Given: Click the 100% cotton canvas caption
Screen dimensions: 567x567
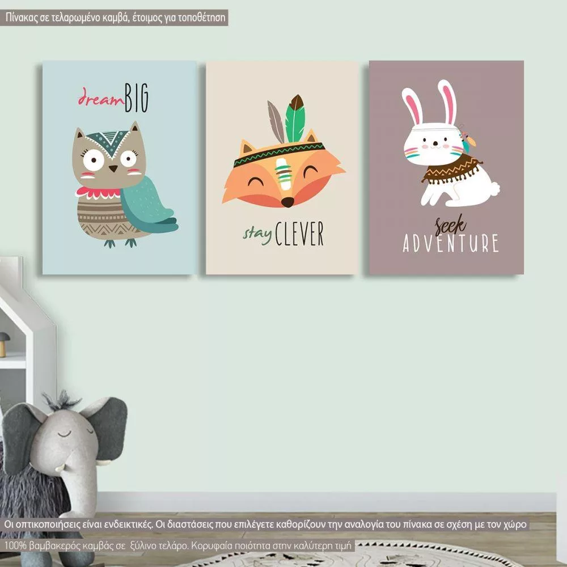Looking at the screenshot, I should [x=179, y=545].
